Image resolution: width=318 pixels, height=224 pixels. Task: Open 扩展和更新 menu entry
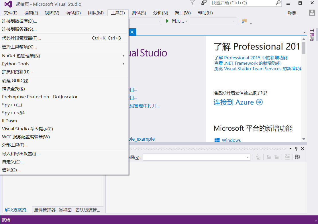point(64,72)
